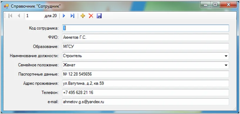Click the e-mail field ahmetov.g.s@yandex.ru

tap(146, 102)
